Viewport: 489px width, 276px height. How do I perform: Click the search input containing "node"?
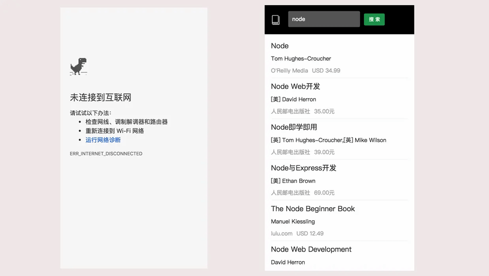pos(323,19)
